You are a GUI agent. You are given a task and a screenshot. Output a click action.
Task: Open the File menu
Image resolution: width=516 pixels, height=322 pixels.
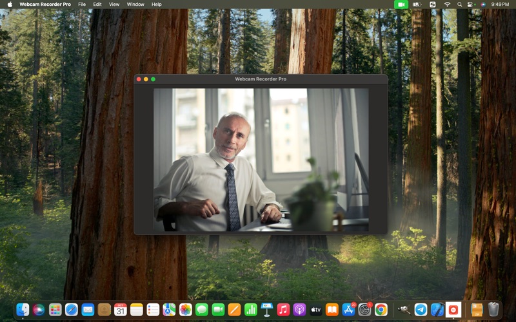(82, 5)
